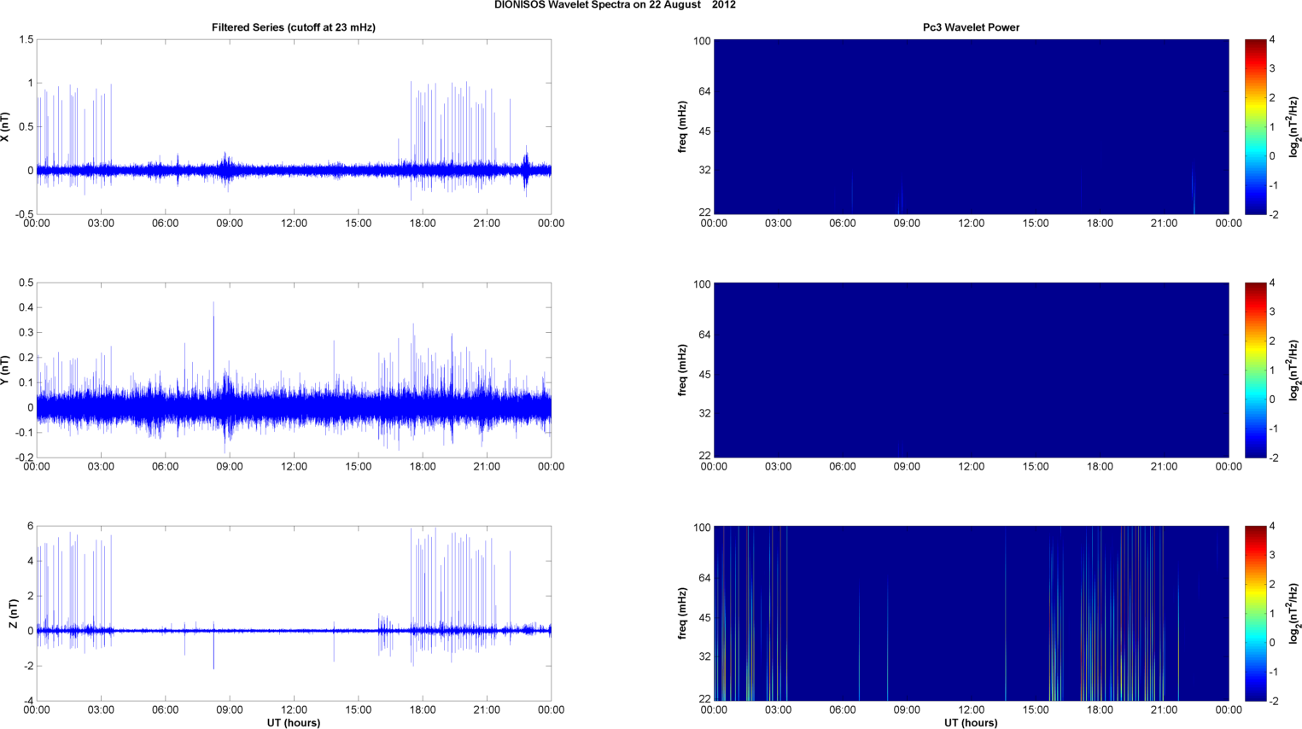The height and width of the screenshot is (729, 1302).
Task: Click the log2(nT²/Hz) label of the top colorbar
Action: point(1294,127)
